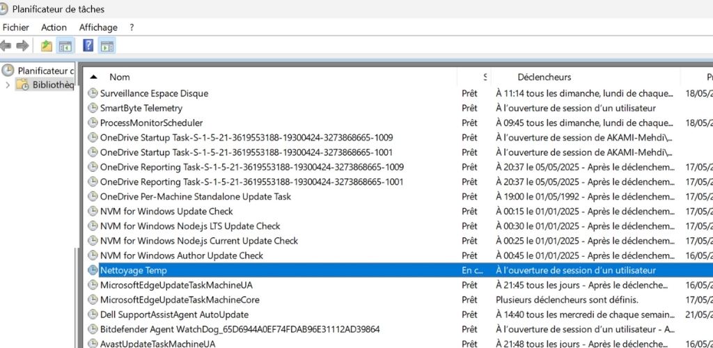
Task: Click the Back arrow in the toolbar
Action: 6,46
